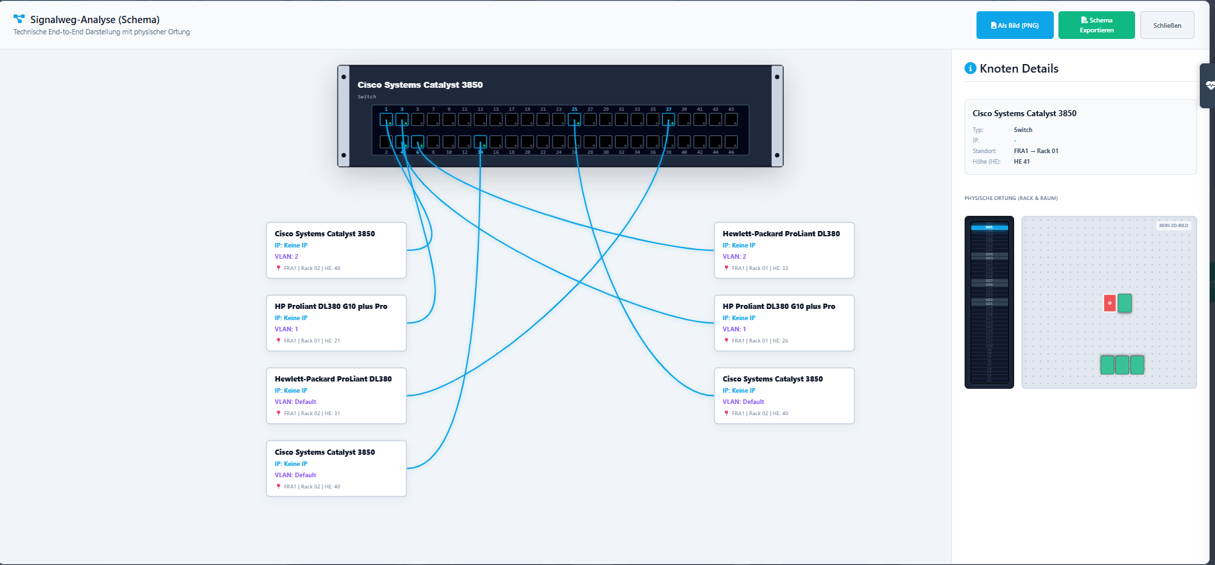The width and height of the screenshot is (1215, 565).
Task: Select port 27 on the switch faceplate
Action: coord(590,119)
